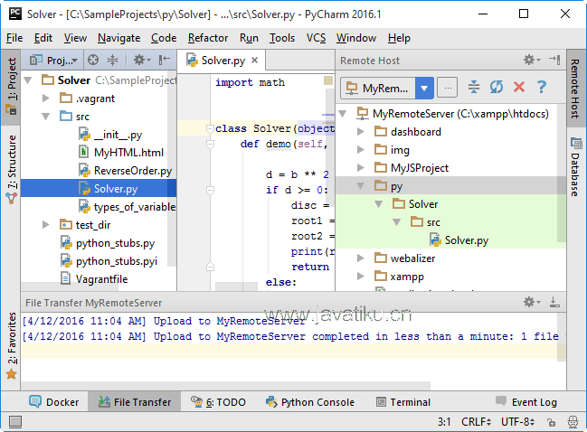
Task: Open the Event Log
Action: [x=526, y=402]
